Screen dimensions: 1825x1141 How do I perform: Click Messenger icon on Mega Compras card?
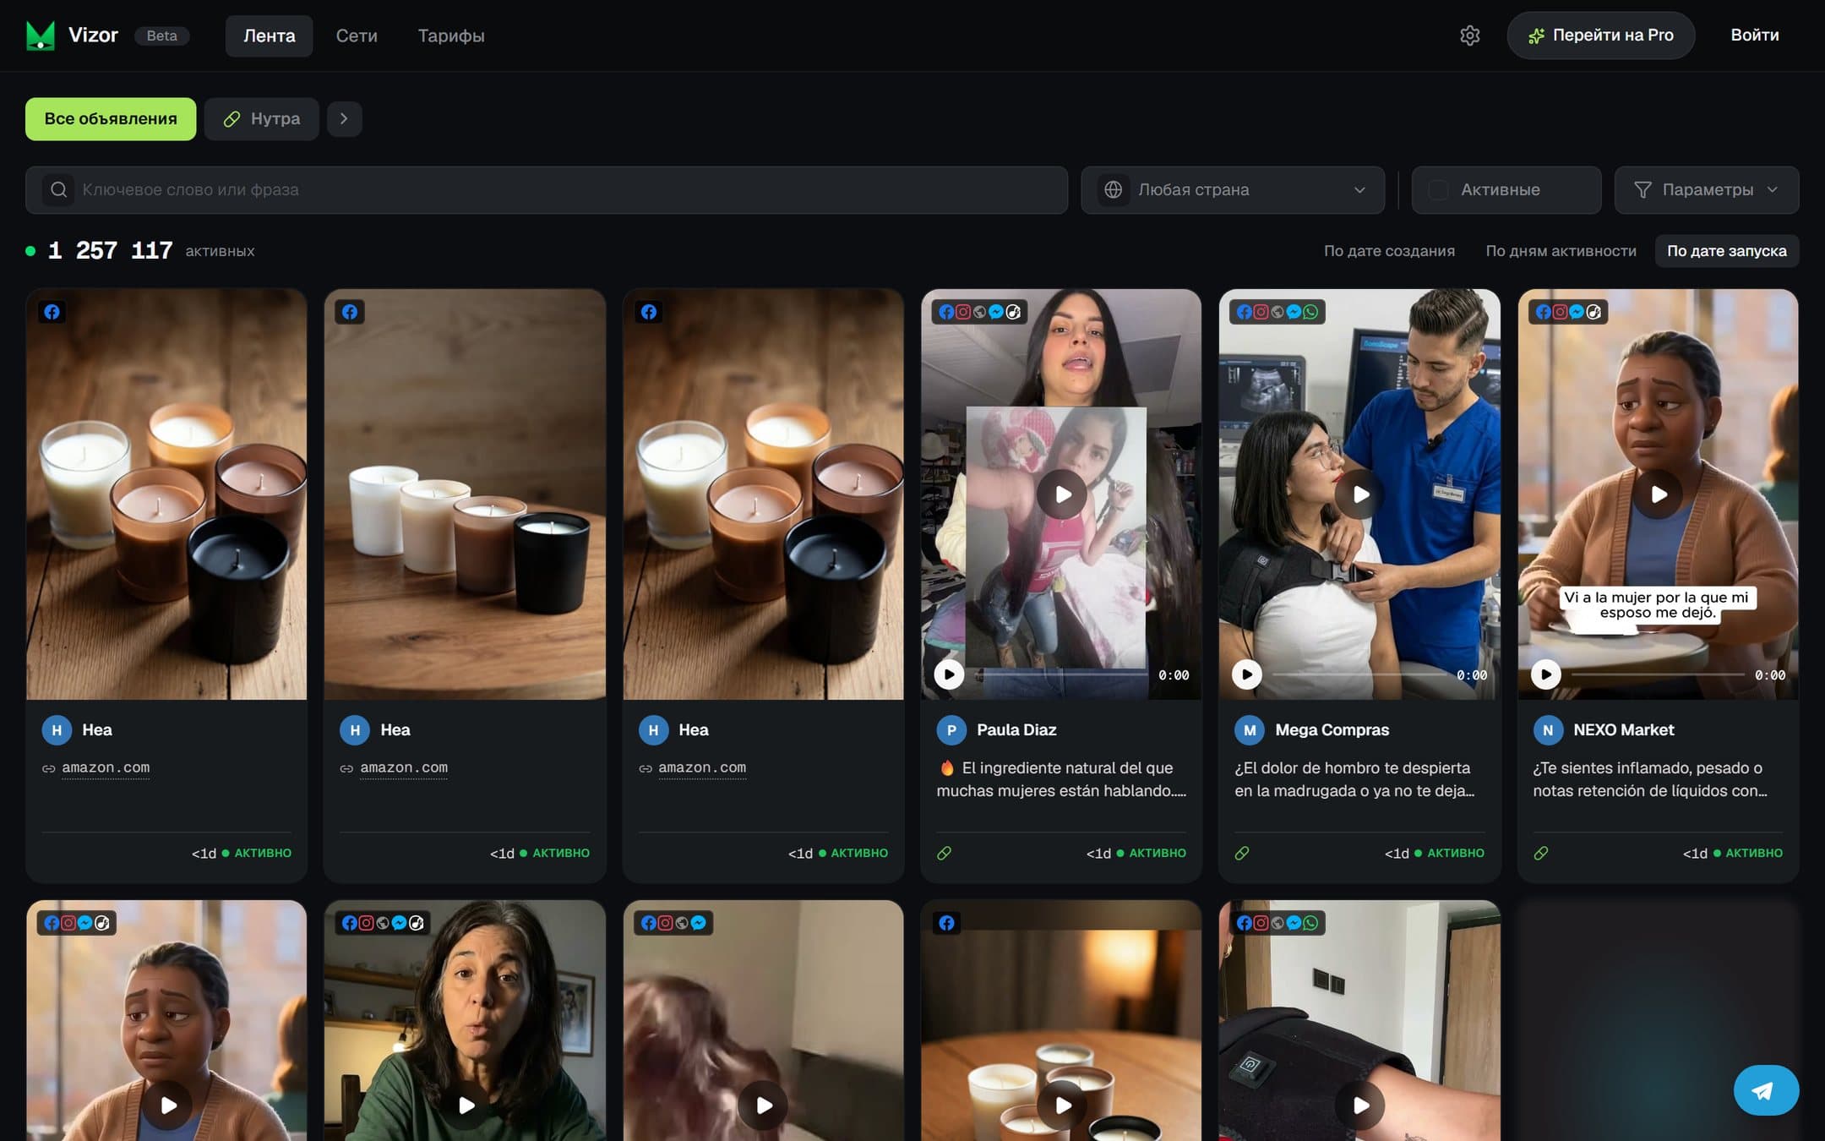point(1294,312)
